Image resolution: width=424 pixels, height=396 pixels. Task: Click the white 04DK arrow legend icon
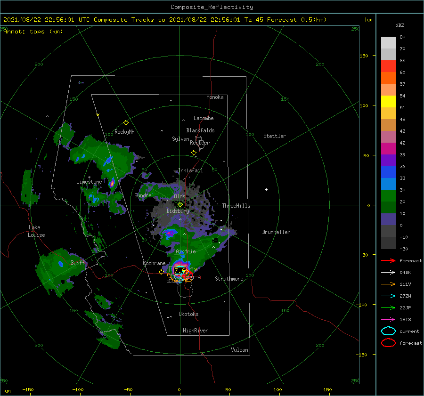pos(388,272)
